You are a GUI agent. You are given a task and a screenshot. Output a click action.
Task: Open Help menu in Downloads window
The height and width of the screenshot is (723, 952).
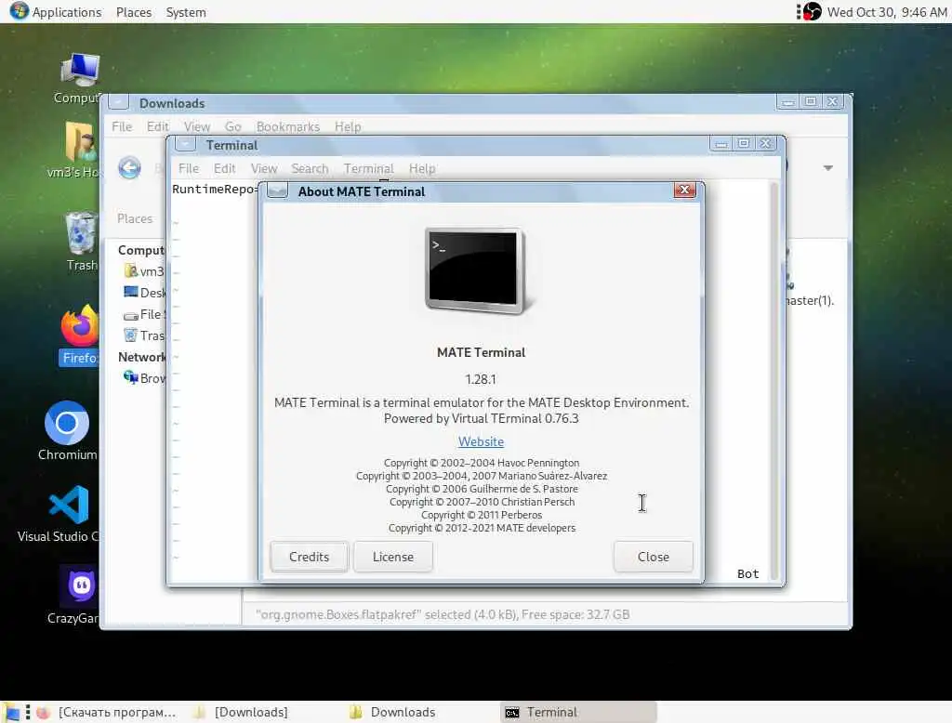348,126
